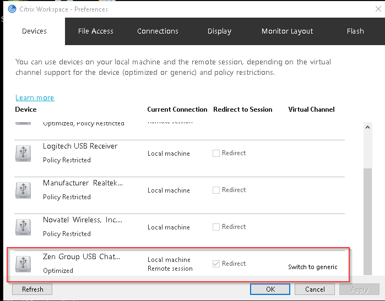Screen dimensions: 385x301
Task: Click the Citrix Workspace title bar icon
Action: click(x=12, y=9)
